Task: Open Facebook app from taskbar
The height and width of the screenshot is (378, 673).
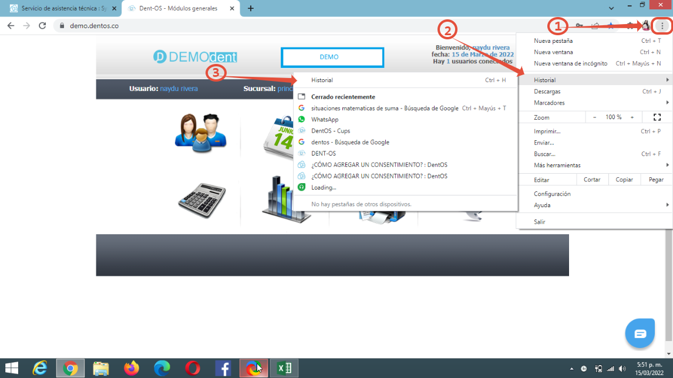Action: pyautogui.click(x=223, y=368)
